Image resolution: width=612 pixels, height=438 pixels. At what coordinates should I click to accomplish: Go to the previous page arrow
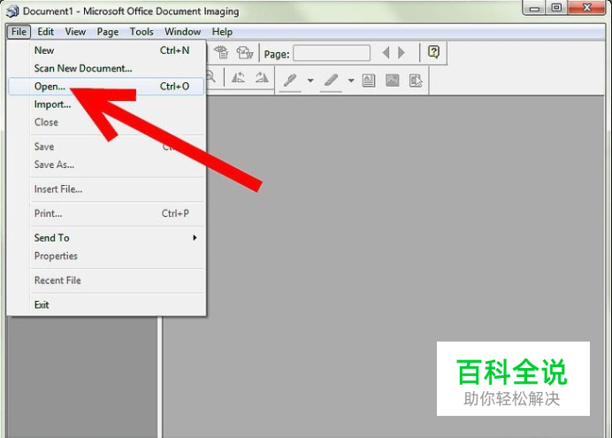pyautogui.click(x=386, y=52)
